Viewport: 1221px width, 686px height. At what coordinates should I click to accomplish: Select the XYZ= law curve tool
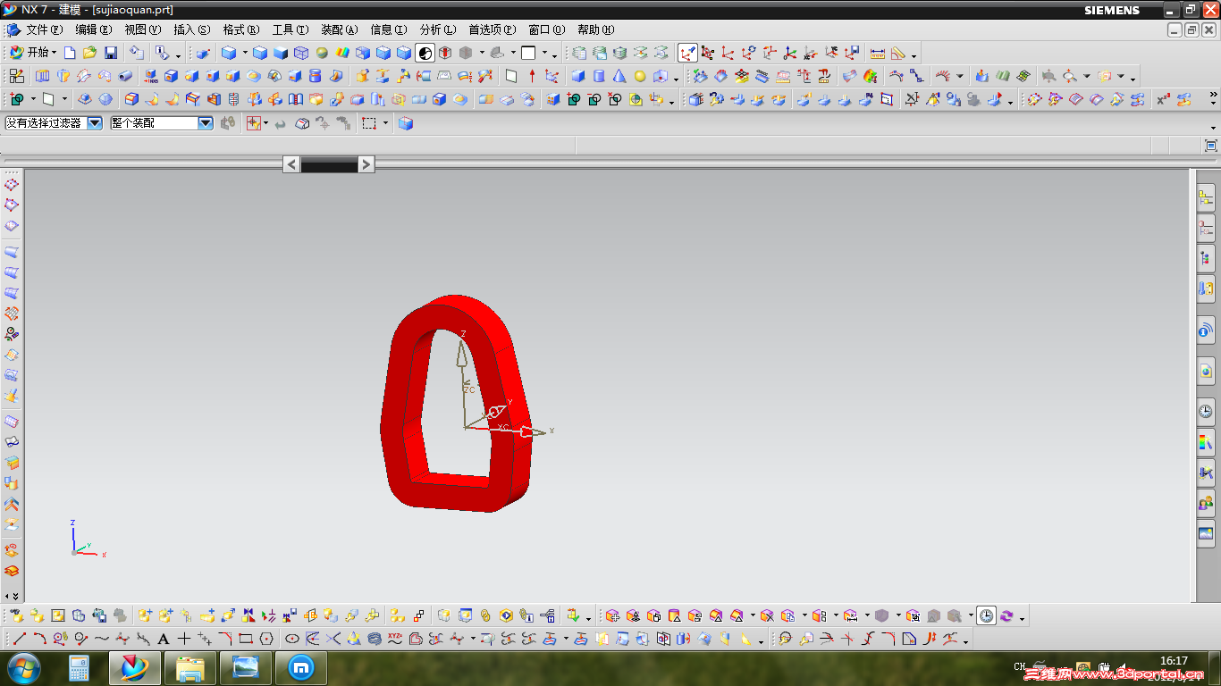[394, 639]
